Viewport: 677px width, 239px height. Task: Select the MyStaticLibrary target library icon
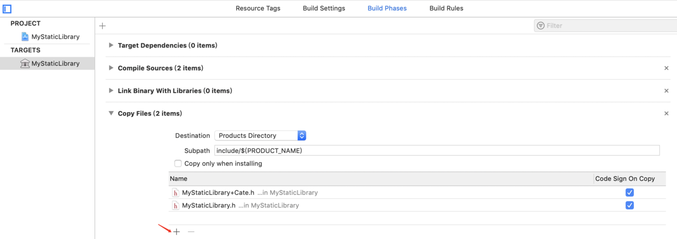point(25,63)
